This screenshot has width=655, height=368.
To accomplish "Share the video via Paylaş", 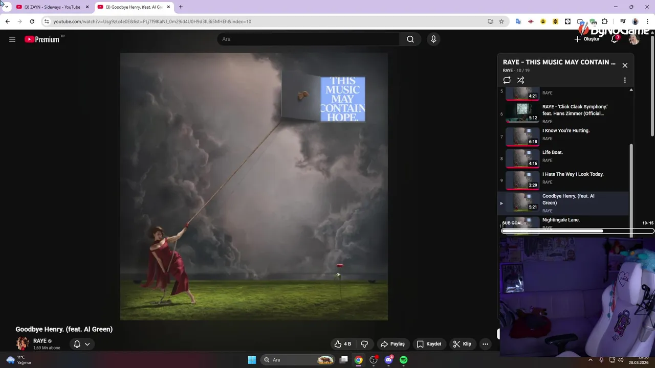I will pos(393,344).
